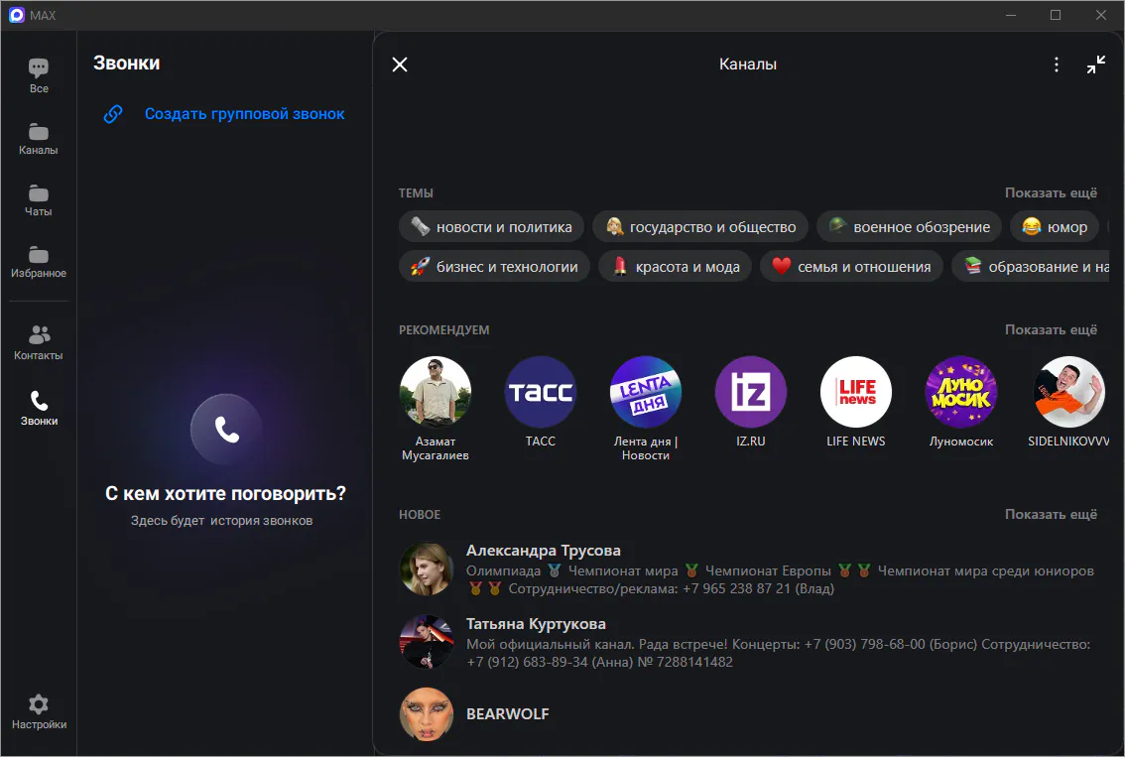Click the 'Азамат Мусагалиев' name label
Screen dimensions: 1125x757
click(x=436, y=448)
